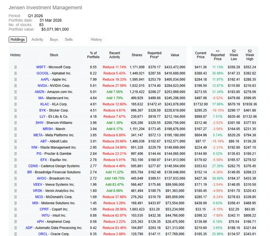Open history icon for Amazon.com Inc. row
The image size is (270, 236).
coord(15,92)
